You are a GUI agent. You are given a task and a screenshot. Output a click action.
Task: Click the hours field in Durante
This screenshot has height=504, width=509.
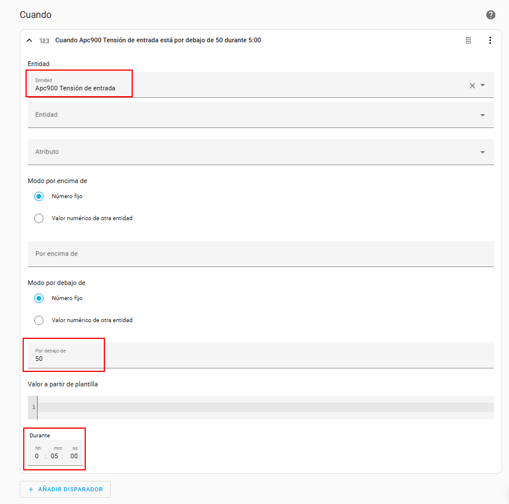[x=37, y=456]
